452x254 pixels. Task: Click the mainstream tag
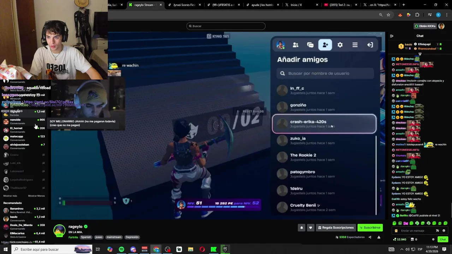pos(114,237)
